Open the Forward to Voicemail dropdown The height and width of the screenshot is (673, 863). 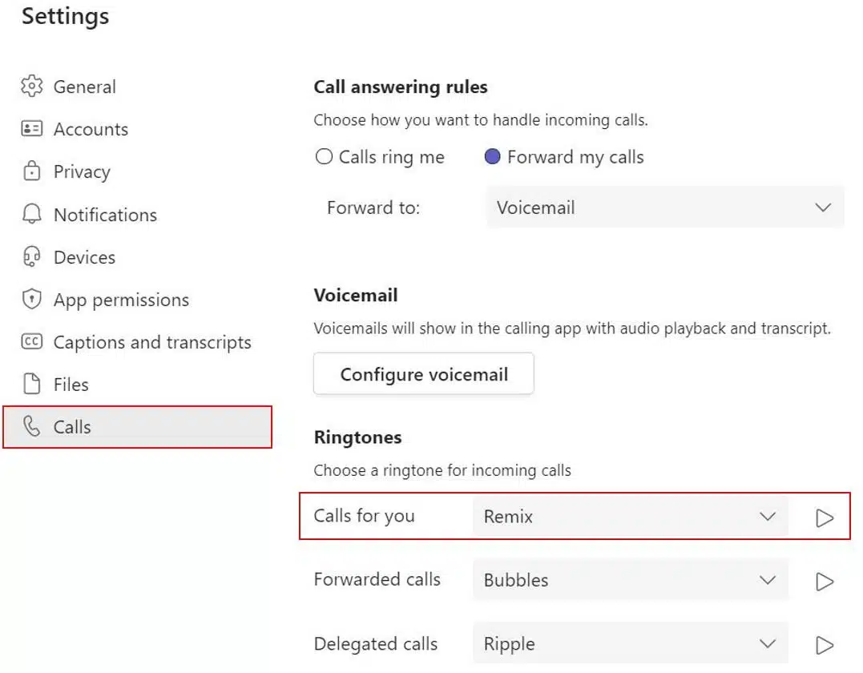pos(665,208)
